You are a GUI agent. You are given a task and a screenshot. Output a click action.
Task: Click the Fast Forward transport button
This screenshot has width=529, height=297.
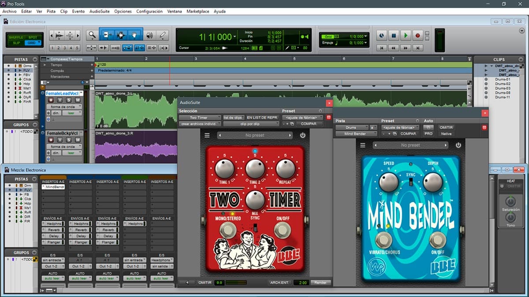[x=406, y=48]
